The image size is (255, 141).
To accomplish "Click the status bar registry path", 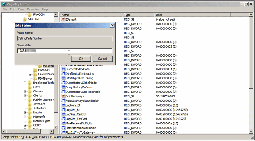I will (62, 137).
